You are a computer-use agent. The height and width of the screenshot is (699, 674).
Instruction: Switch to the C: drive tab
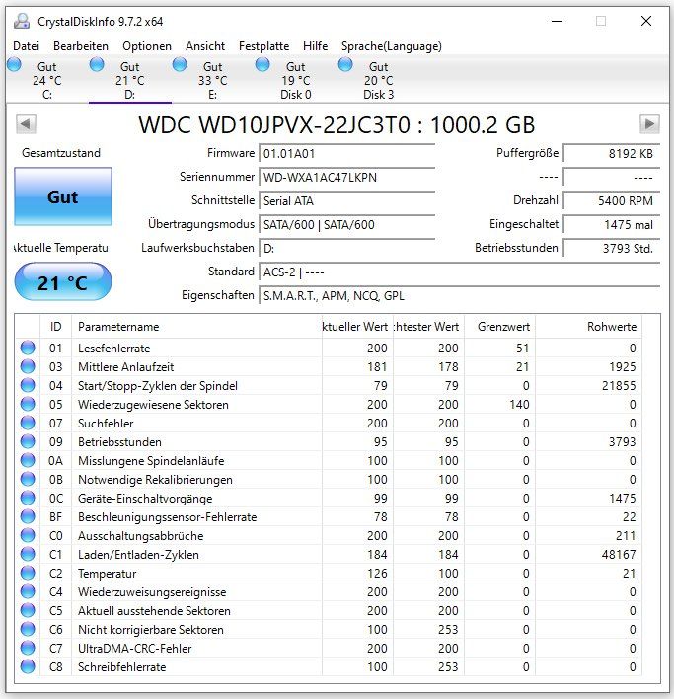(47, 80)
